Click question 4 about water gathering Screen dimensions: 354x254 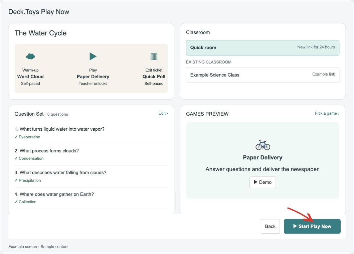(54, 194)
